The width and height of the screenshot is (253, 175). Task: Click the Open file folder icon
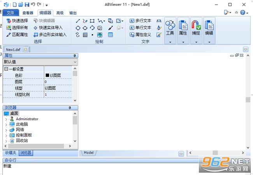pyautogui.click(x=21, y=5)
